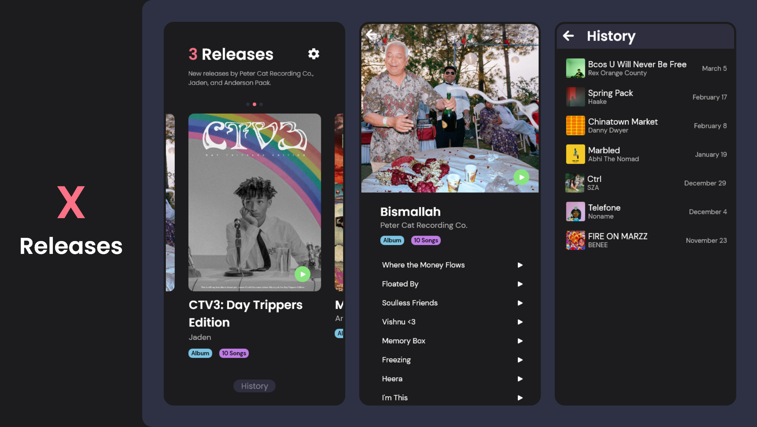Click the 10 Songs tag under Bismallah
The width and height of the screenshot is (757, 427).
(426, 240)
